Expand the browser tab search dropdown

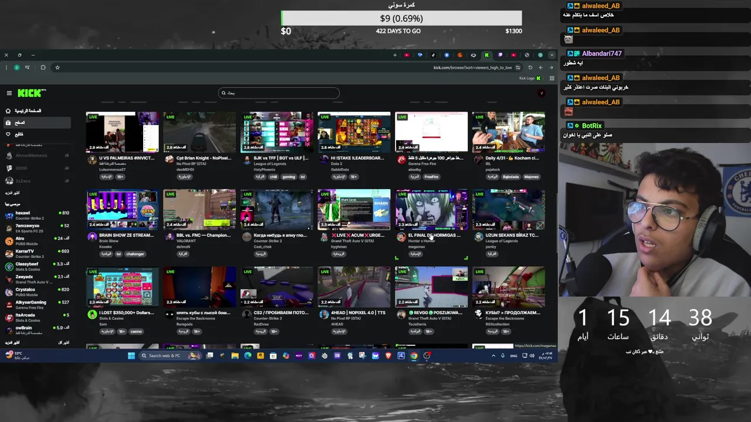pyautogui.click(x=552, y=55)
